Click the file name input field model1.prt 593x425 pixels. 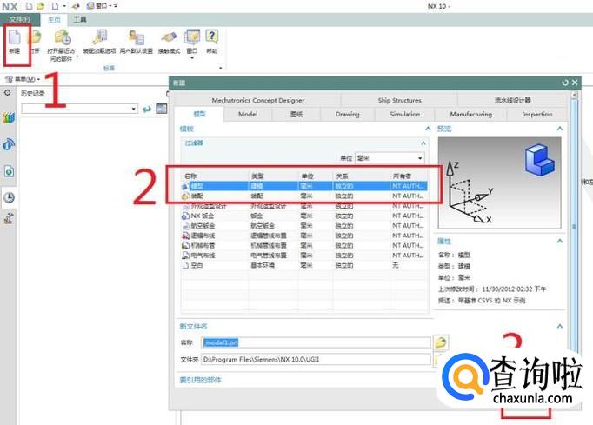[316, 342]
